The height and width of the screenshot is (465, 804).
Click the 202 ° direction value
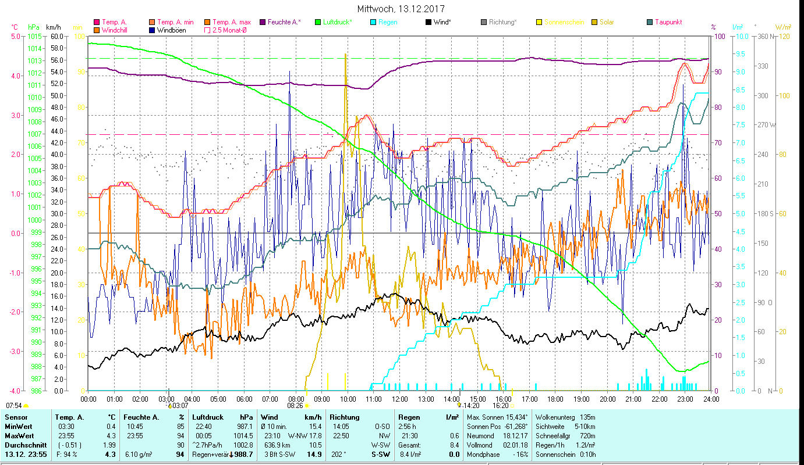[x=339, y=454]
